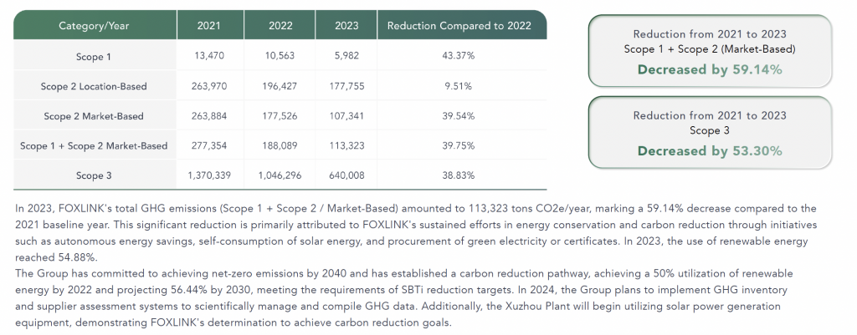Click the Decreased by 53.30% callout text
Viewport: 857px width, 335px height.
pos(710,150)
